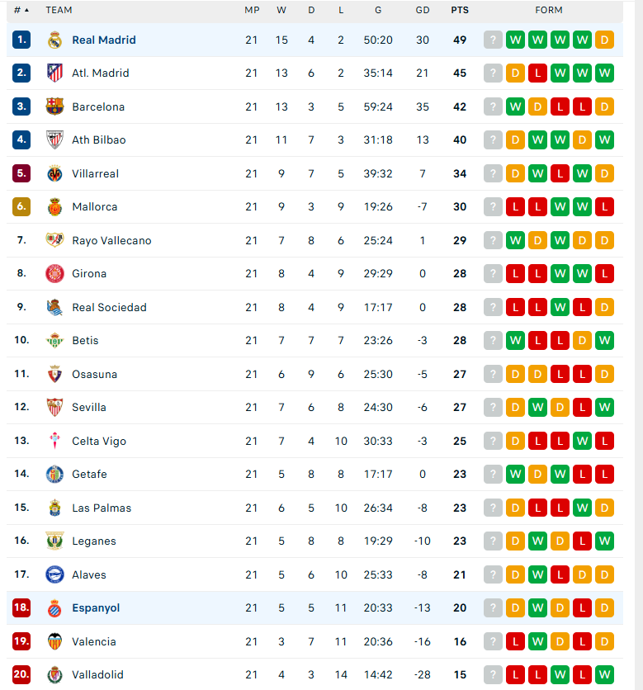Open the Valencia bat crest icon

click(x=54, y=641)
